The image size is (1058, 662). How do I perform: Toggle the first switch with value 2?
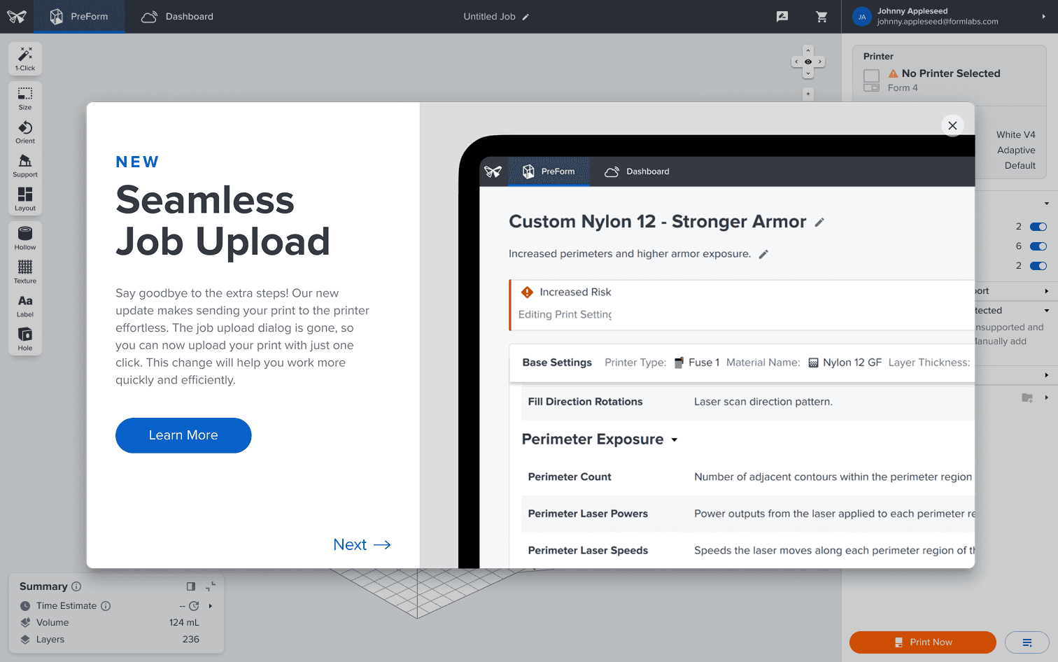pyautogui.click(x=1038, y=227)
